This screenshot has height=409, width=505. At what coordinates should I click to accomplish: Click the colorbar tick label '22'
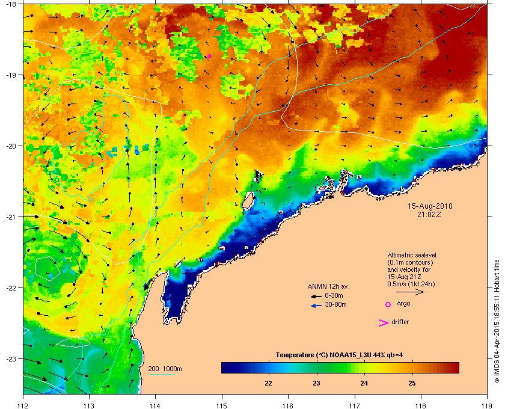268,383
